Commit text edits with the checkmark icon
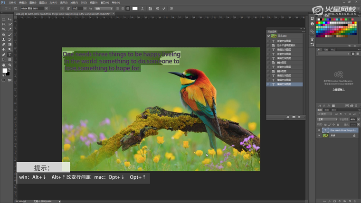Screen dimensions: 361x203 click(164, 9)
